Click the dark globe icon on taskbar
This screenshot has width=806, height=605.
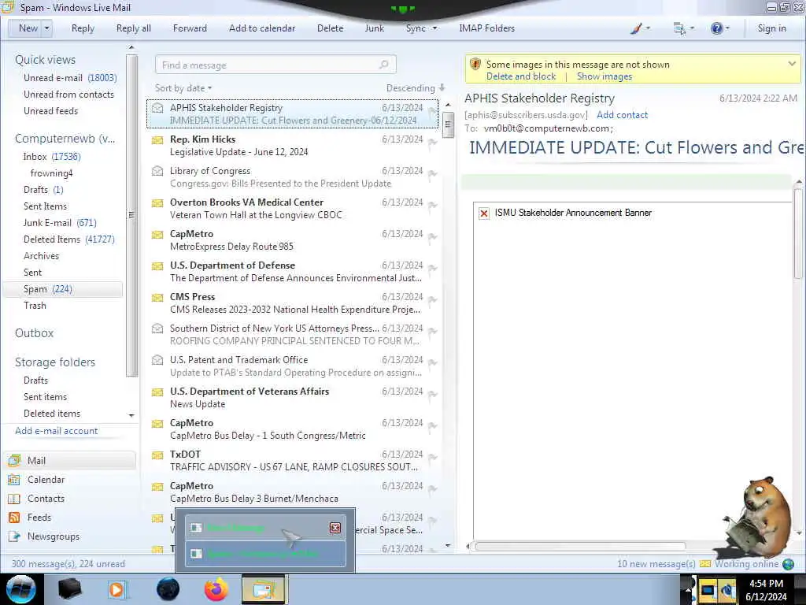(x=168, y=589)
